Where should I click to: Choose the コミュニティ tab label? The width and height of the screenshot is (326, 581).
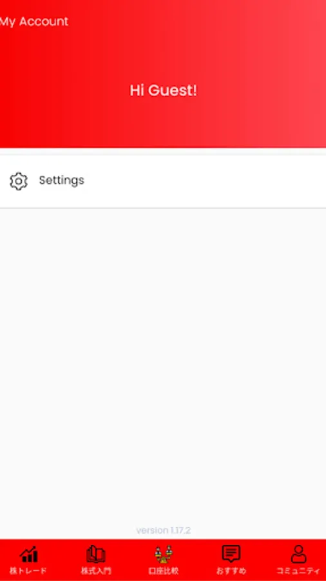[x=298, y=571]
